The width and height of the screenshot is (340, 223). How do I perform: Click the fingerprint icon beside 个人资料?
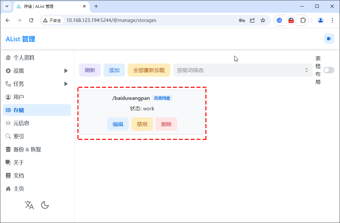(x=8, y=58)
